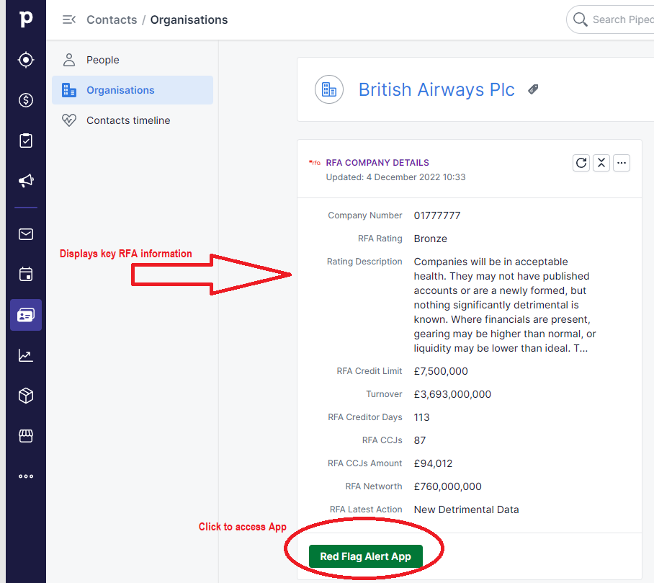
Task: Open Leads target icon in sidebar
Action: [26, 60]
